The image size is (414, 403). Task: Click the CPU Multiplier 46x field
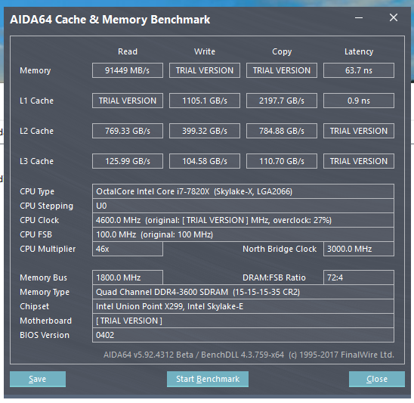pyautogui.click(x=128, y=249)
